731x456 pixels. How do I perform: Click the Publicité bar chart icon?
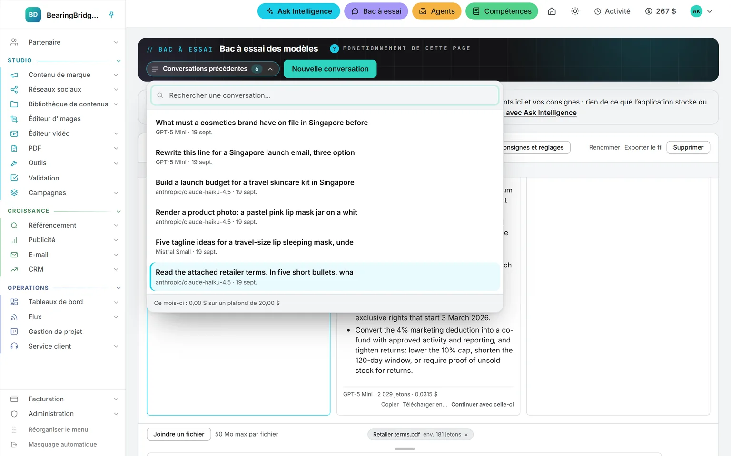click(x=14, y=240)
